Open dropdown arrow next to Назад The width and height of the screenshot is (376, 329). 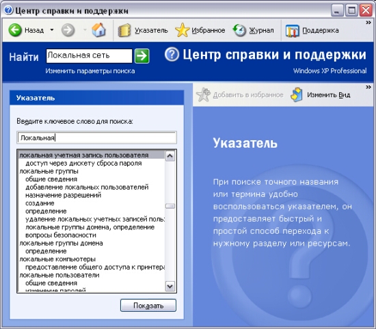coord(52,30)
